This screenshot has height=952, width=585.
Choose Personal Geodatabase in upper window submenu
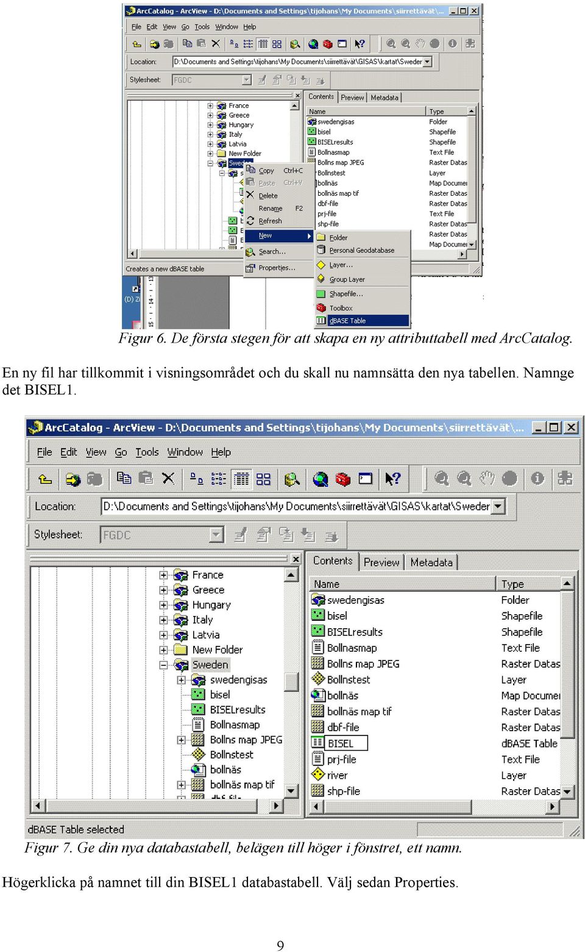click(362, 251)
